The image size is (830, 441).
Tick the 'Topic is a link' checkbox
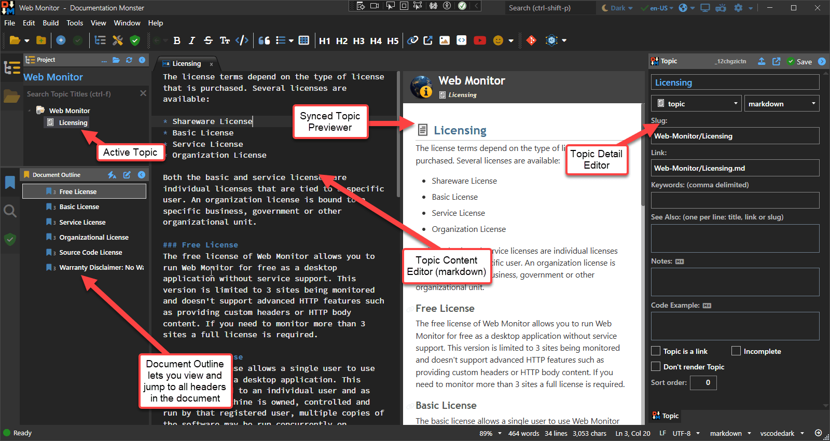[x=656, y=351]
